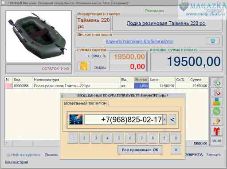Clear the phone field with the x button

point(164,119)
